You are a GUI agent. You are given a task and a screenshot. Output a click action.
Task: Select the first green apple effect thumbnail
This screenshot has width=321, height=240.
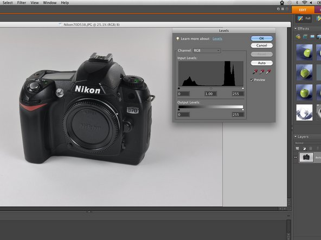coord(304,52)
